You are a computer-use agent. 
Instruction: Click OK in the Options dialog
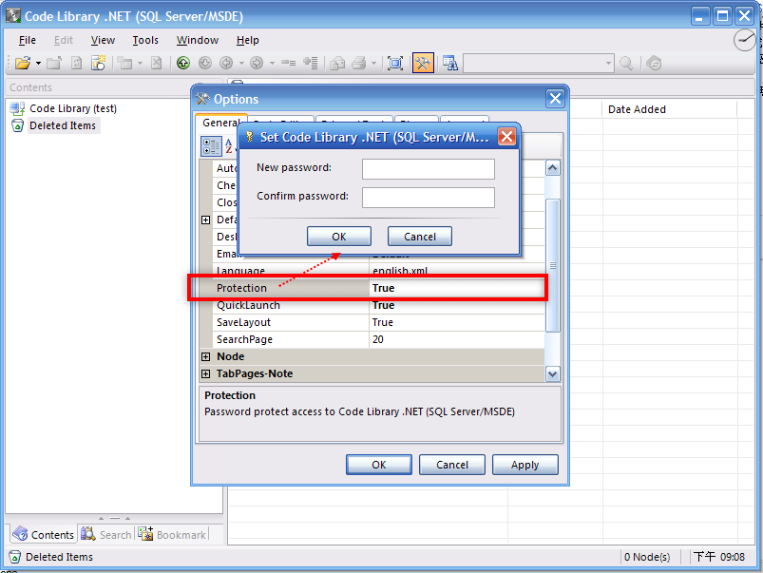(379, 465)
